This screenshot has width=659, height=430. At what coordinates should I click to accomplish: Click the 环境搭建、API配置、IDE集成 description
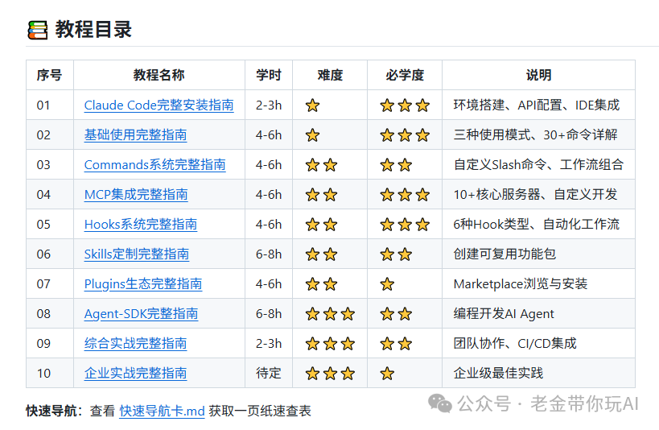pyautogui.click(x=536, y=105)
